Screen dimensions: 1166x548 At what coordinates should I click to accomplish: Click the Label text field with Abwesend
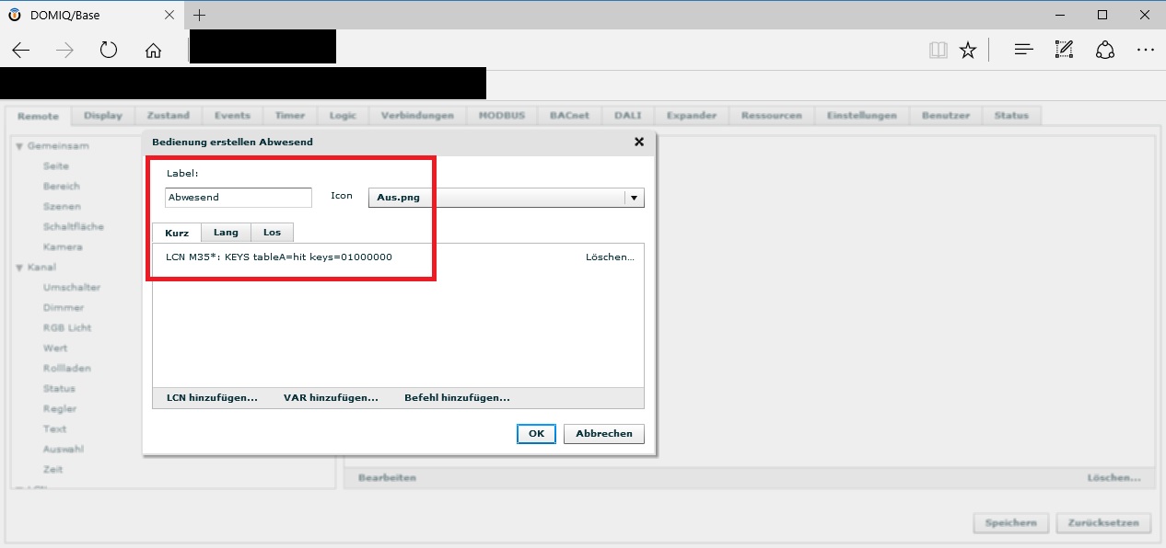click(x=239, y=198)
